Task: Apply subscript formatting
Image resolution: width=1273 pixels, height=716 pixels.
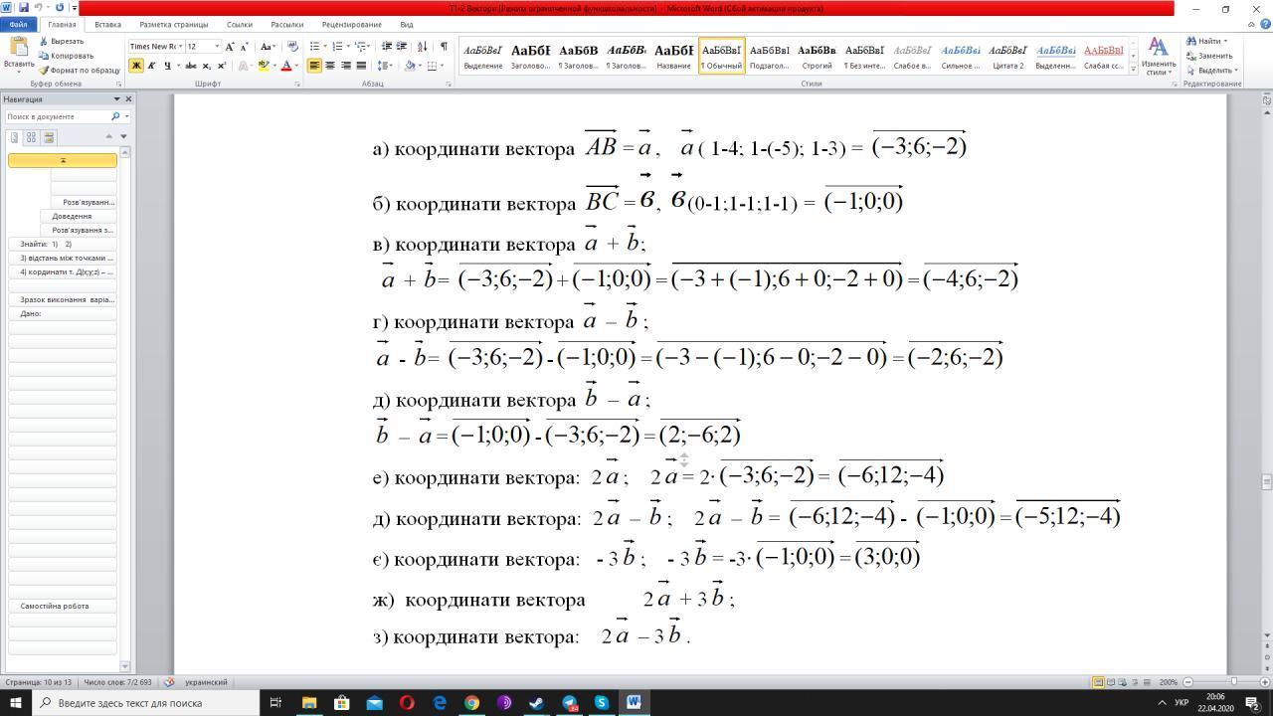Action: click(x=206, y=66)
